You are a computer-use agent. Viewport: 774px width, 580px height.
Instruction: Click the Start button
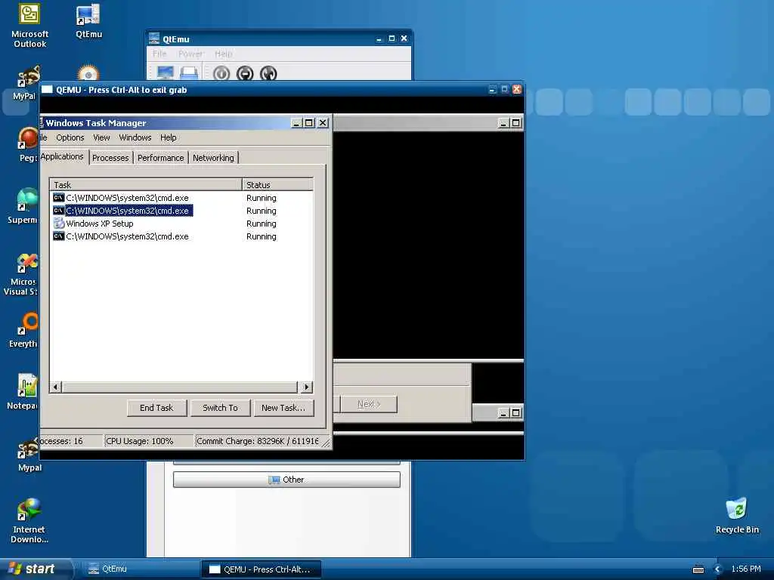tap(35, 569)
